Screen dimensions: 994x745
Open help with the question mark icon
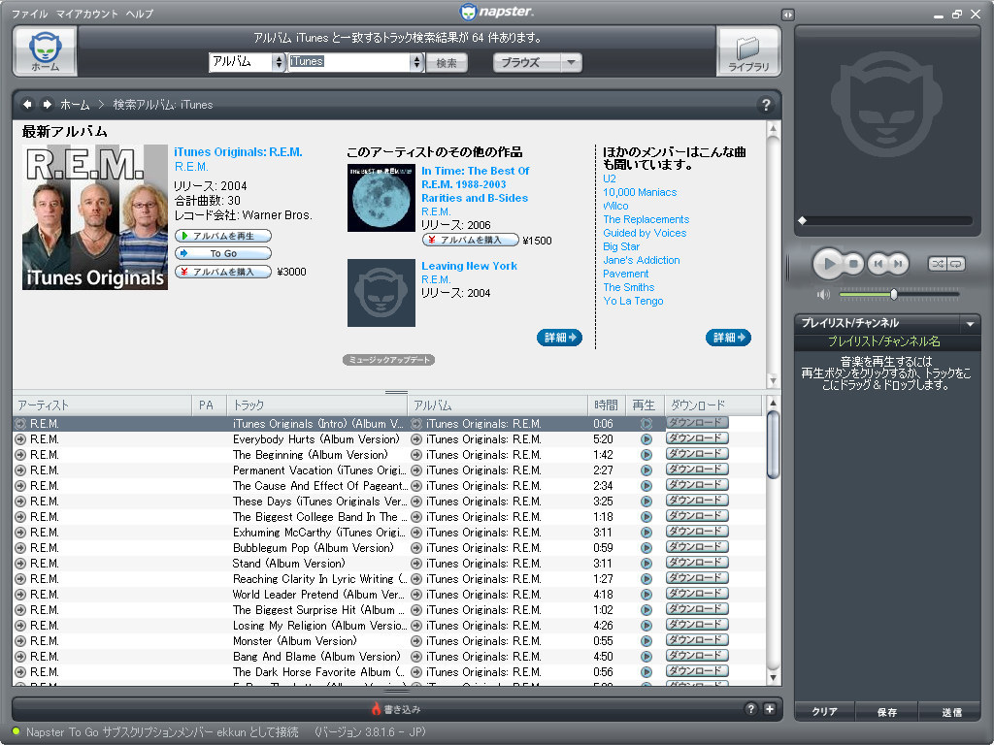point(766,105)
